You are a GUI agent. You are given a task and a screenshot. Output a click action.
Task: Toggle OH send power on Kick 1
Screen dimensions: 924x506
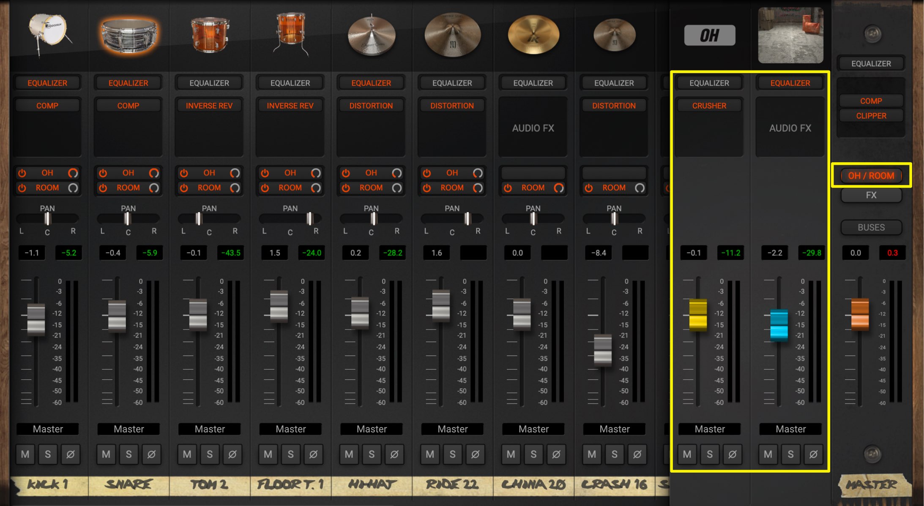[22, 173]
